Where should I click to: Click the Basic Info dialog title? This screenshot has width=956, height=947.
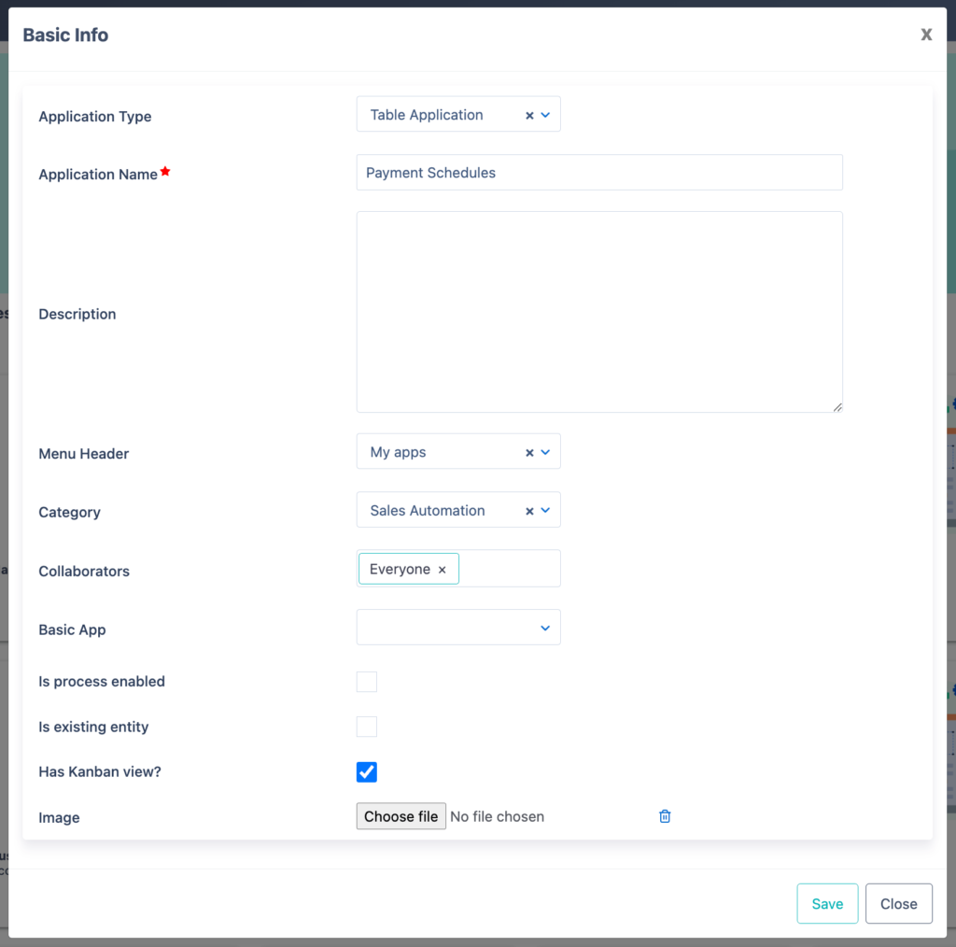tap(65, 35)
